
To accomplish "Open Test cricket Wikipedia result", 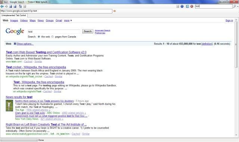I will point(36,67).
